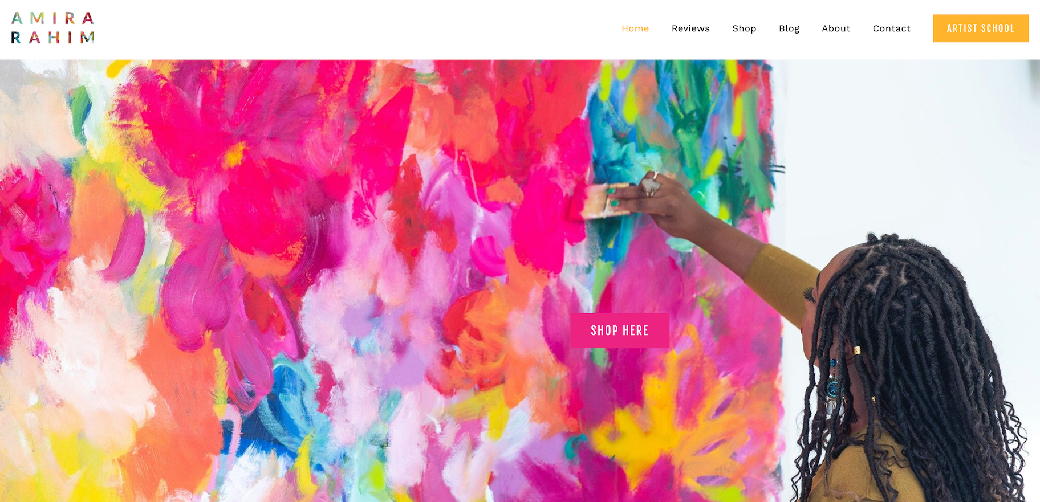Click the orange ARTIST SCHOOL button
Viewport: 1040px width, 502px height.
981,28
